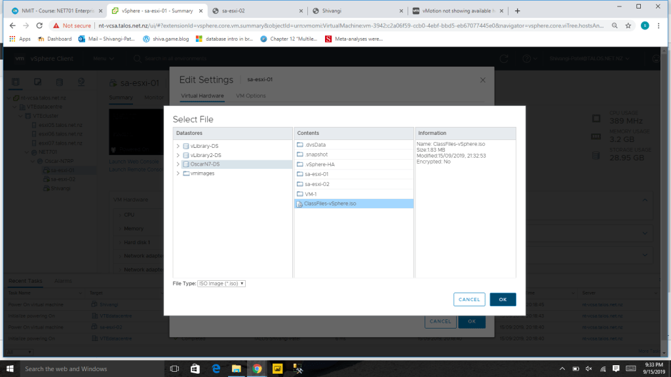
Task: Cancel the Select File dialog
Action: tap(469, 299)
